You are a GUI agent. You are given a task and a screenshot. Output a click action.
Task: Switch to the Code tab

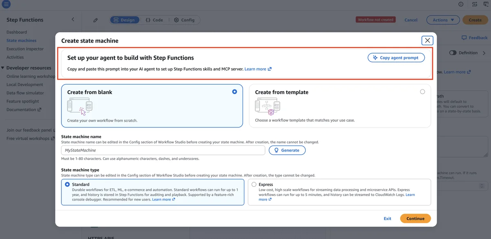(154, 20)
